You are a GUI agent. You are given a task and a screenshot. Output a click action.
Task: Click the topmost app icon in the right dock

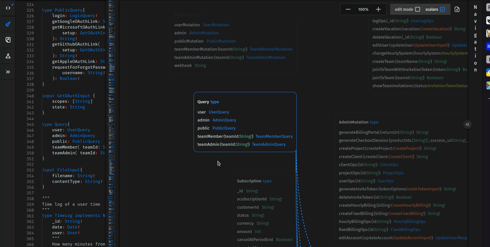click(x=488, y=7)
